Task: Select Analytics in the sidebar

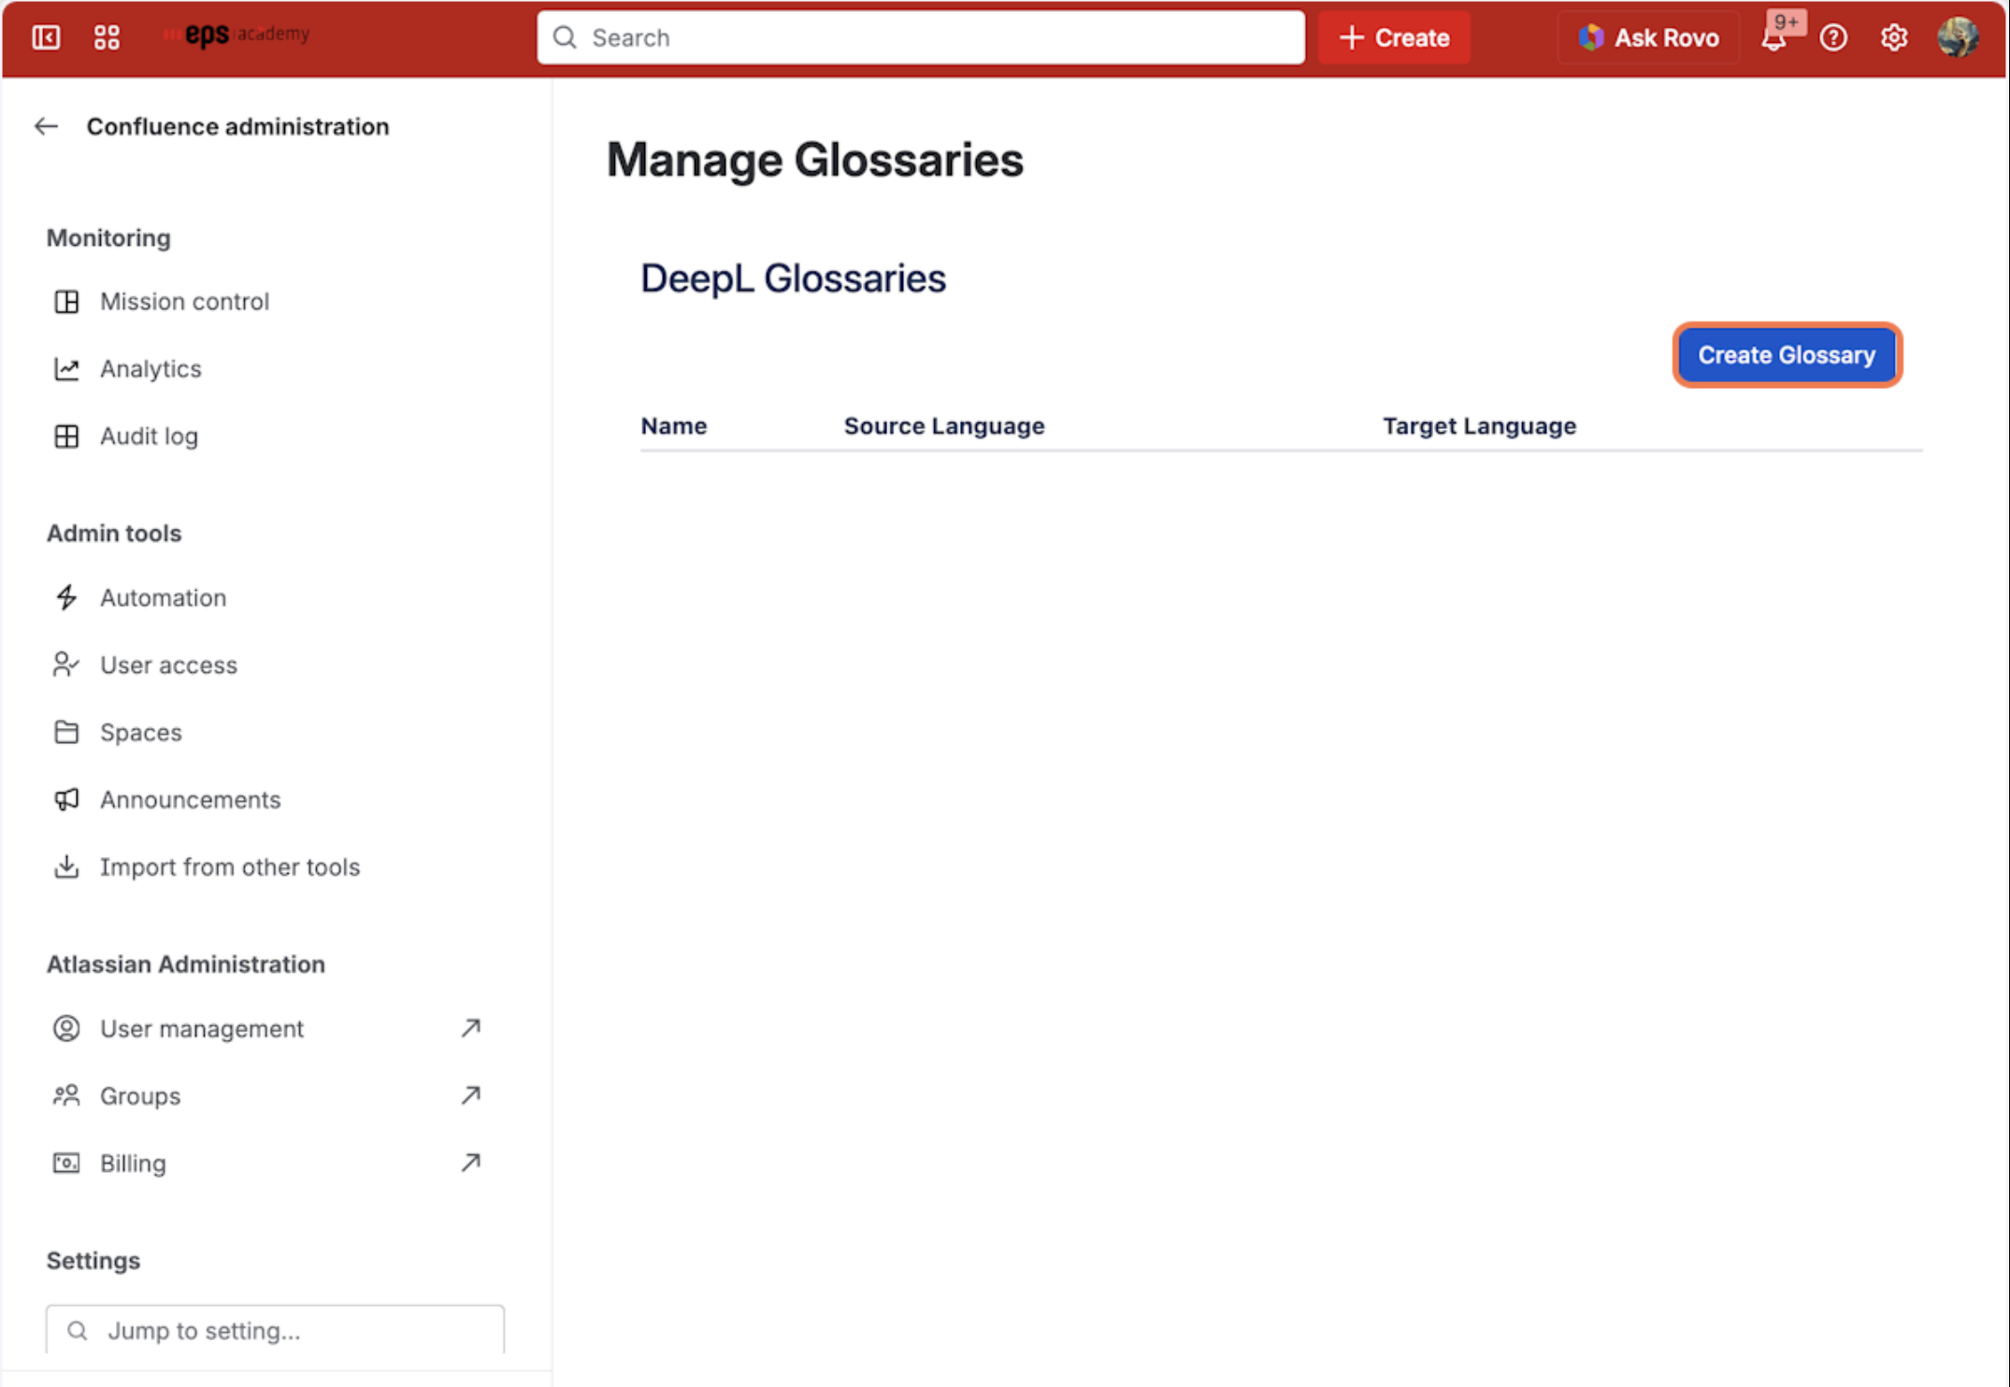Action: point(151,368)
